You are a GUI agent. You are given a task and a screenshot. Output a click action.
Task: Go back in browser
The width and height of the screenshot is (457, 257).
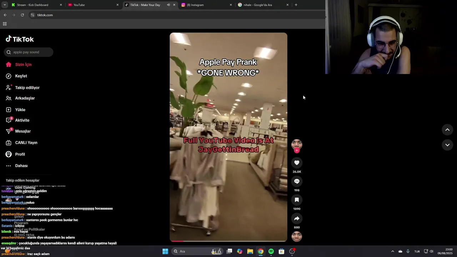pyautogui.click(x=5, y=15)
